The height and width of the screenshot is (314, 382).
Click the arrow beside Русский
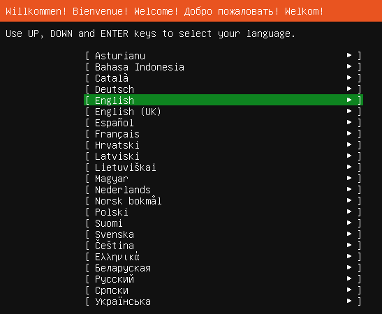(x=349, y=278)
